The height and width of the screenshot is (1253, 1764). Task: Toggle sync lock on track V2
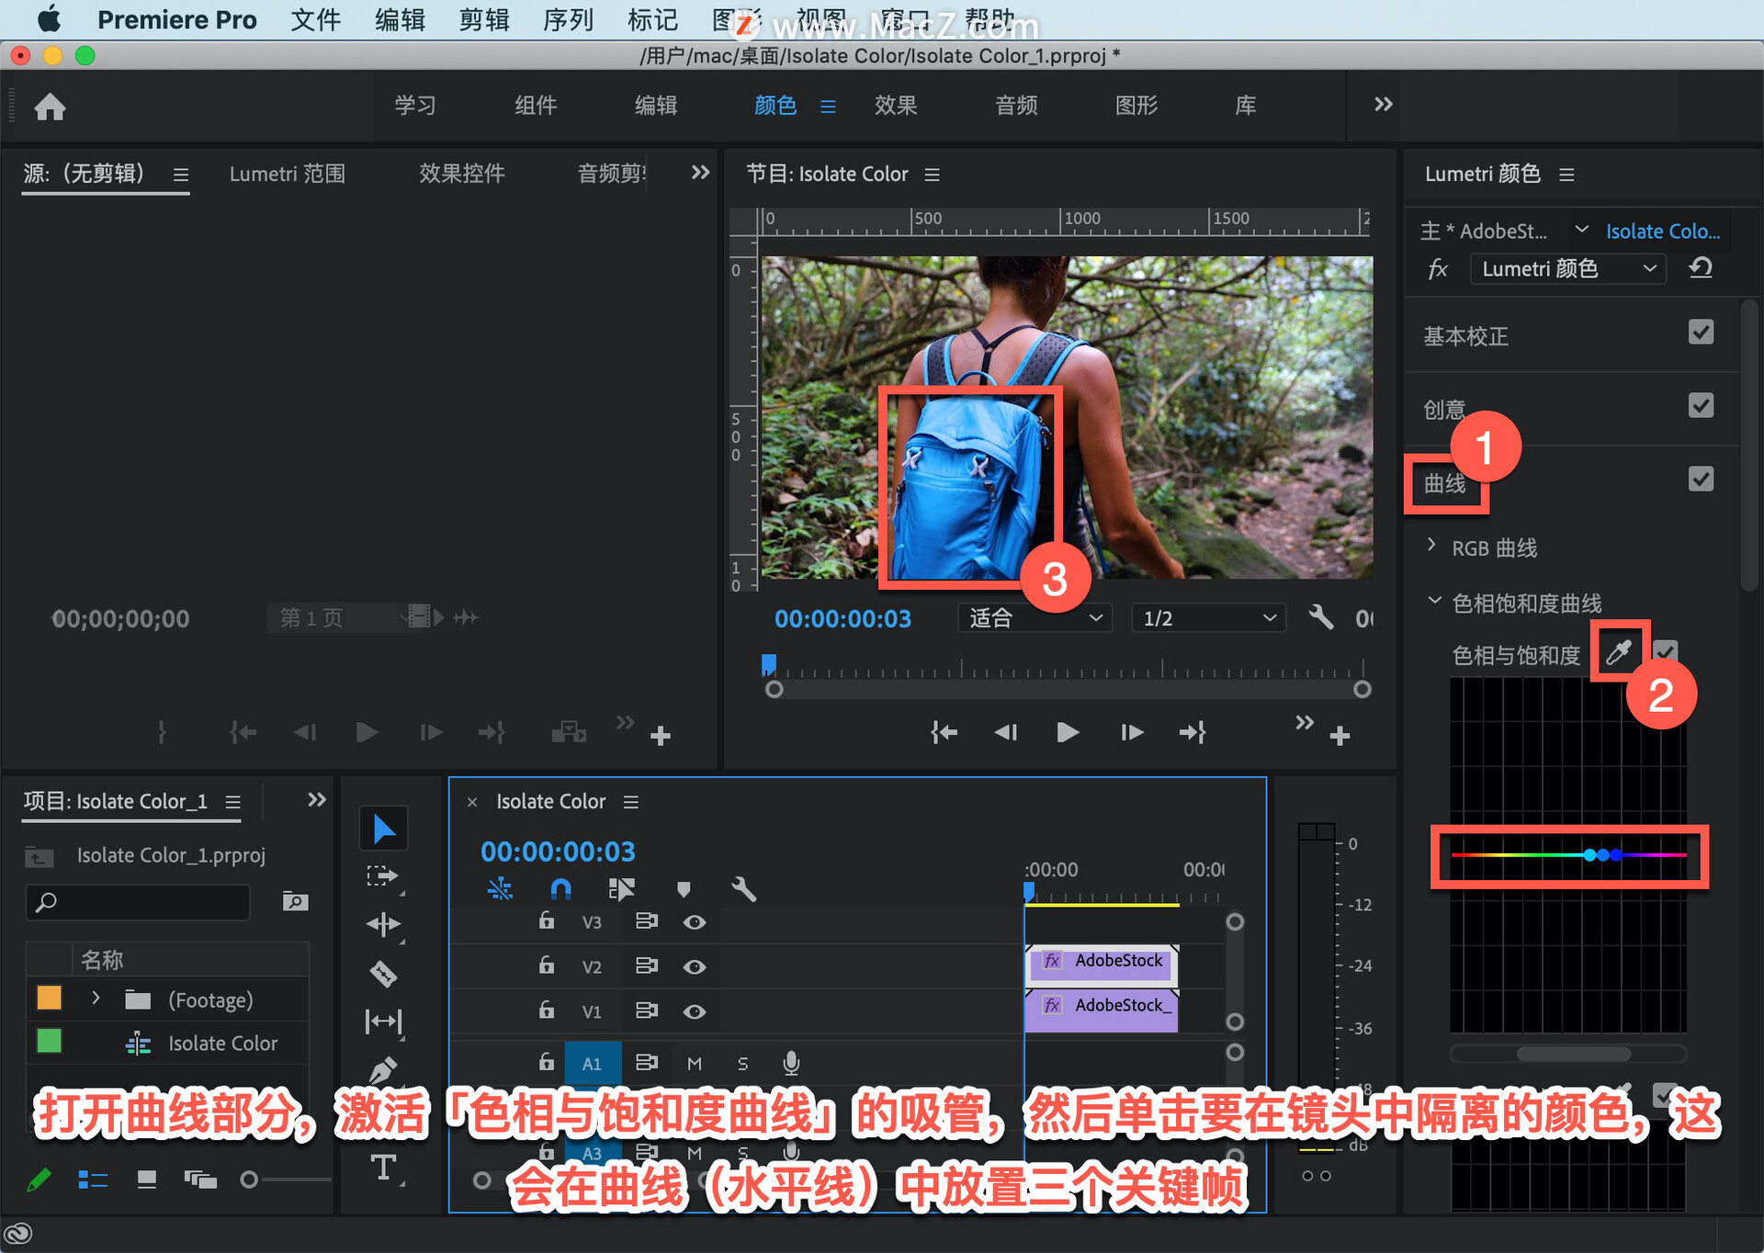tap(647, 966)
